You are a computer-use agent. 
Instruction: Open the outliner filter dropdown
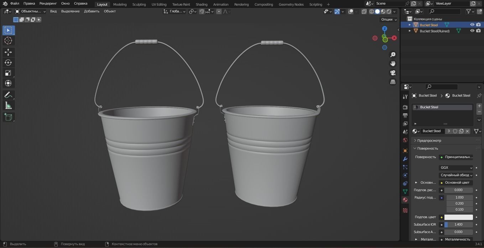470,11
